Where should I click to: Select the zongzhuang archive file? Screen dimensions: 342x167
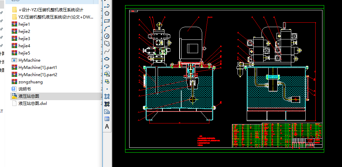(x=30, y=82)
